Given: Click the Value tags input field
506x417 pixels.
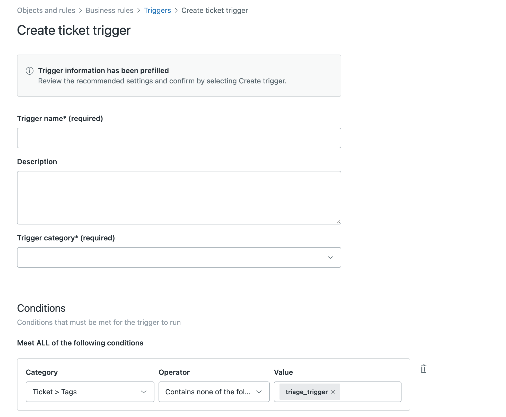Looking at the screenshot, I should tap(370, 392).
